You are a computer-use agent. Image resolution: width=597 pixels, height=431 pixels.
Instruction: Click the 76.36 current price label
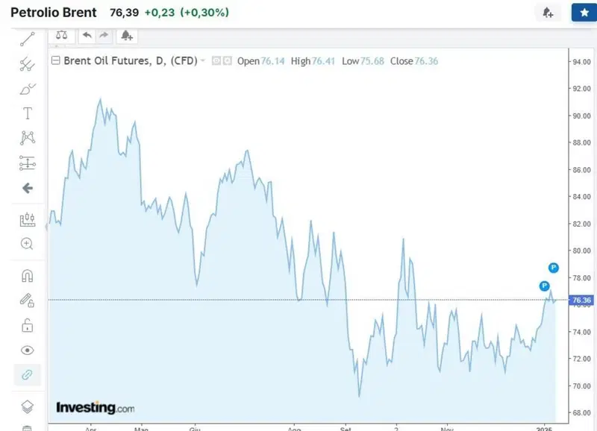tap(581, 301)
